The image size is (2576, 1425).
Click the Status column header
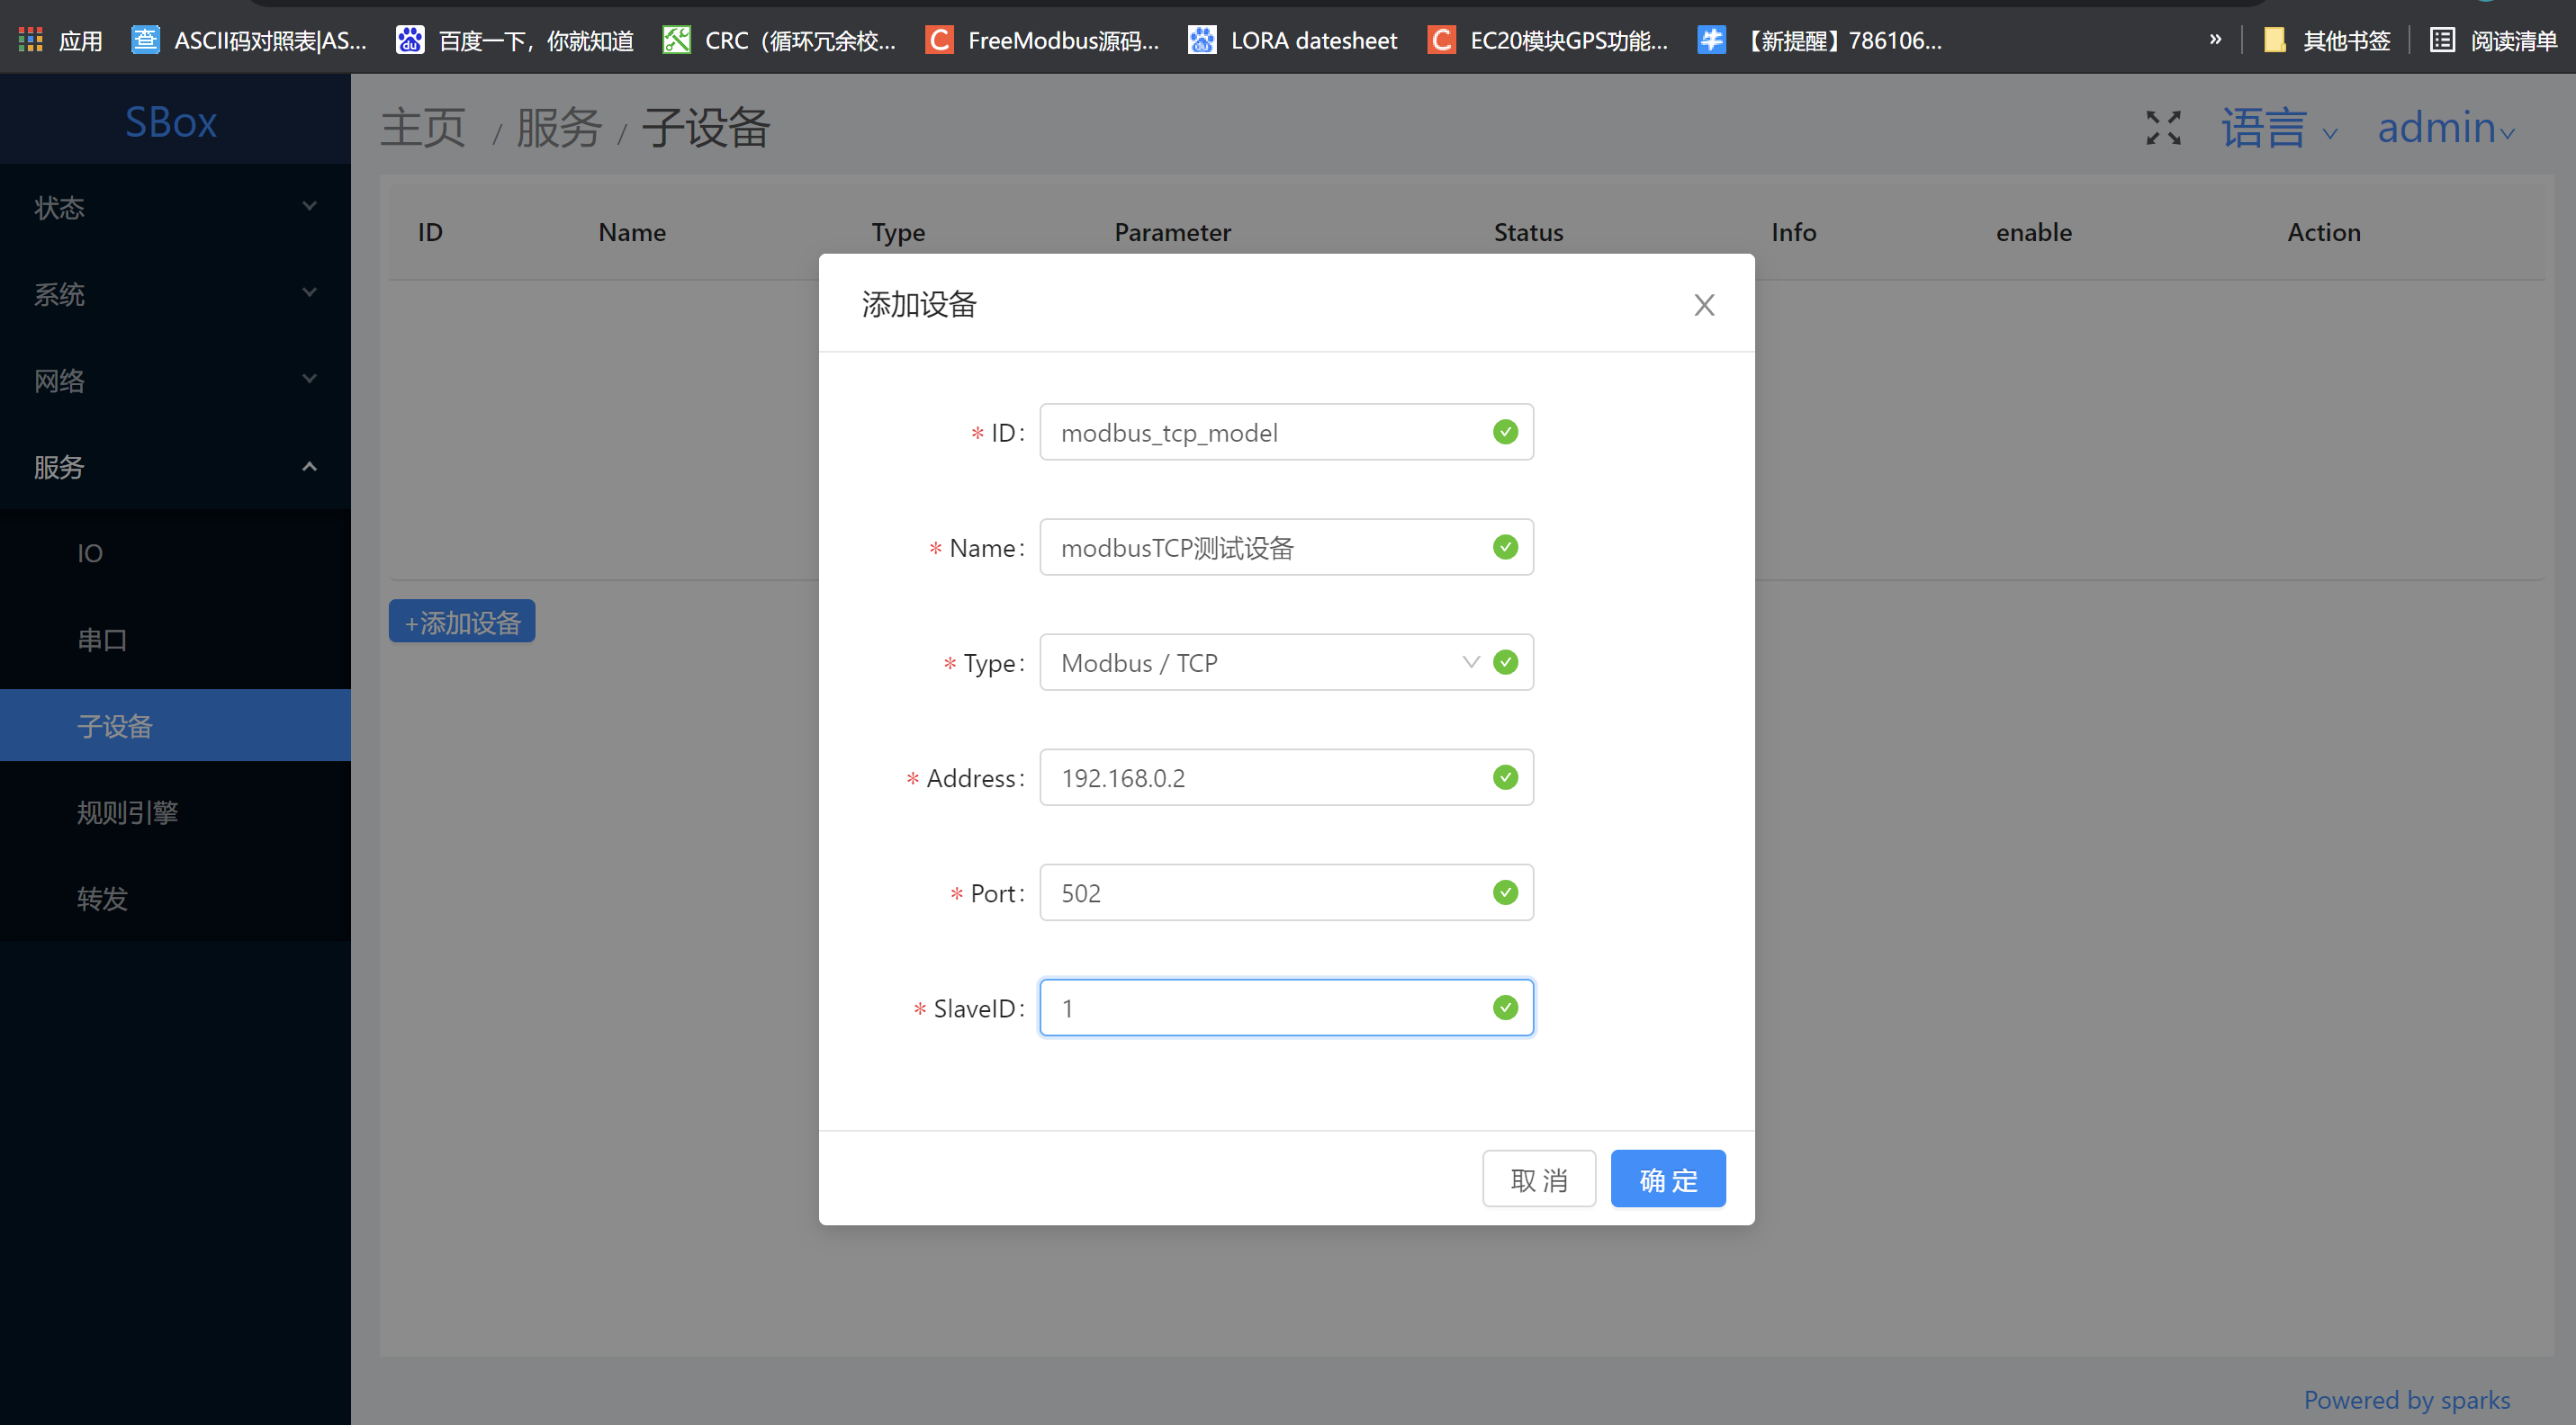1528,232
